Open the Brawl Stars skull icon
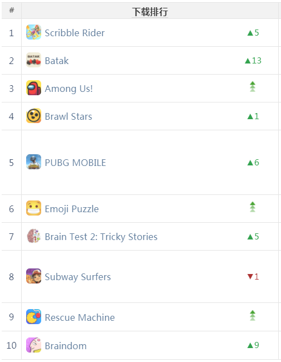This screenshot has height=362, width=281. click(34, 116)
